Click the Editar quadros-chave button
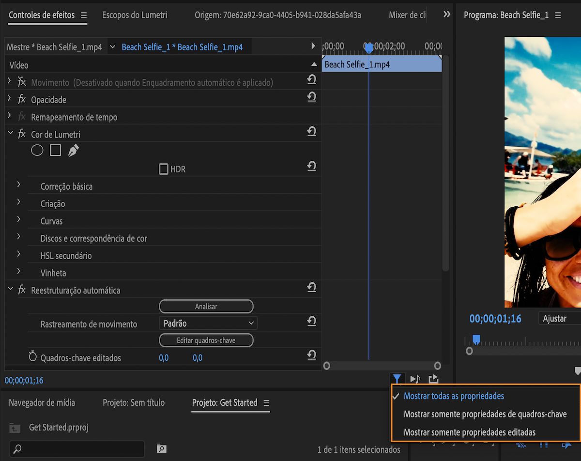Viewport: 581px width, 461px height. 206,340
